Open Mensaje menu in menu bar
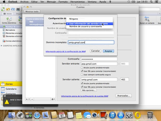The height and width of the screenshot is (121, 161). [51, 2]
